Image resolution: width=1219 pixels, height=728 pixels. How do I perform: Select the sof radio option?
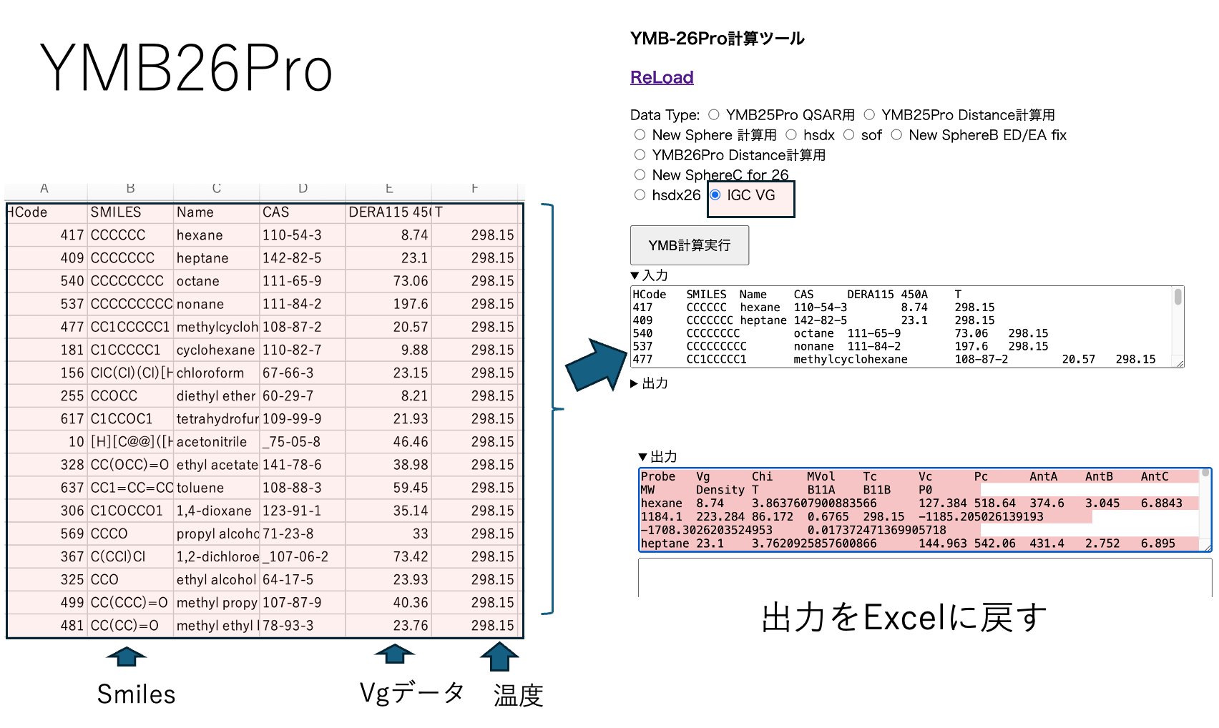point(848,135)
